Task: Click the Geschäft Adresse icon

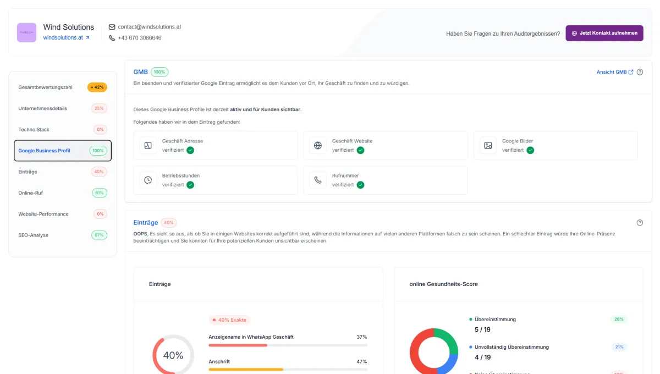Action: click(148, 146)
